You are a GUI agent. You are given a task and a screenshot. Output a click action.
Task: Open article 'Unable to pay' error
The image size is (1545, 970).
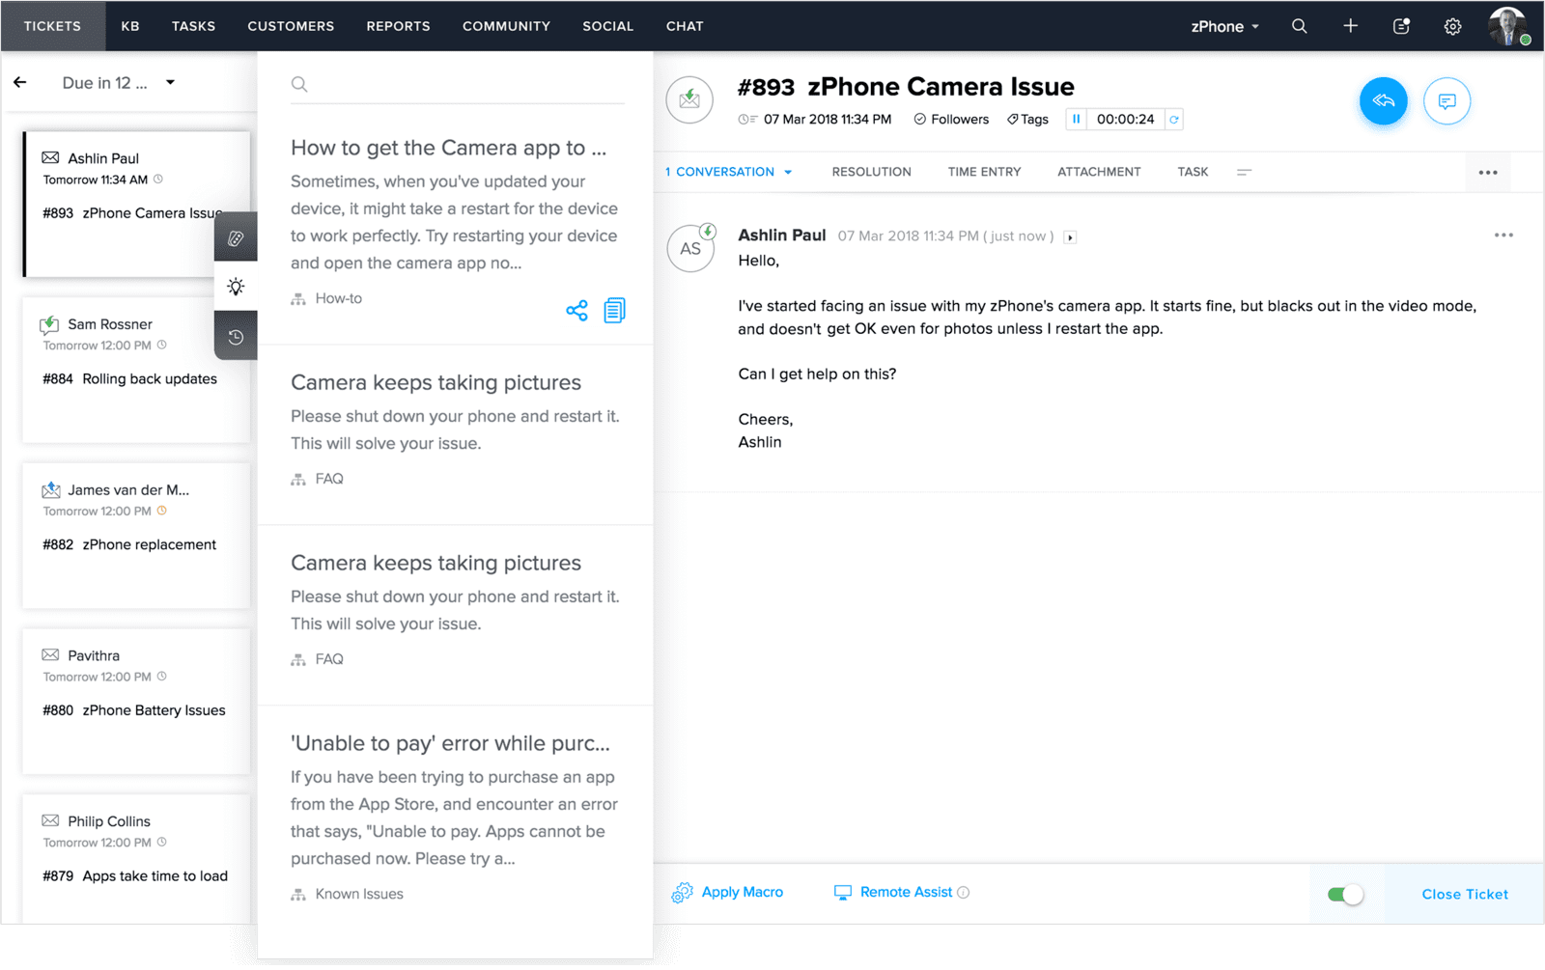[x=450, y=743]
